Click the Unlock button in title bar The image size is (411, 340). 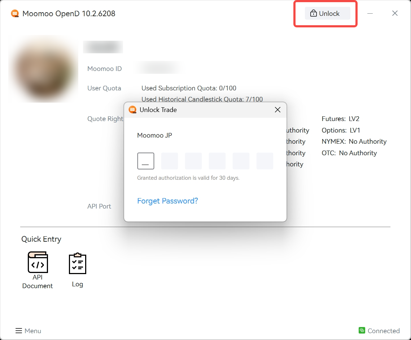[x=327, y=13]
